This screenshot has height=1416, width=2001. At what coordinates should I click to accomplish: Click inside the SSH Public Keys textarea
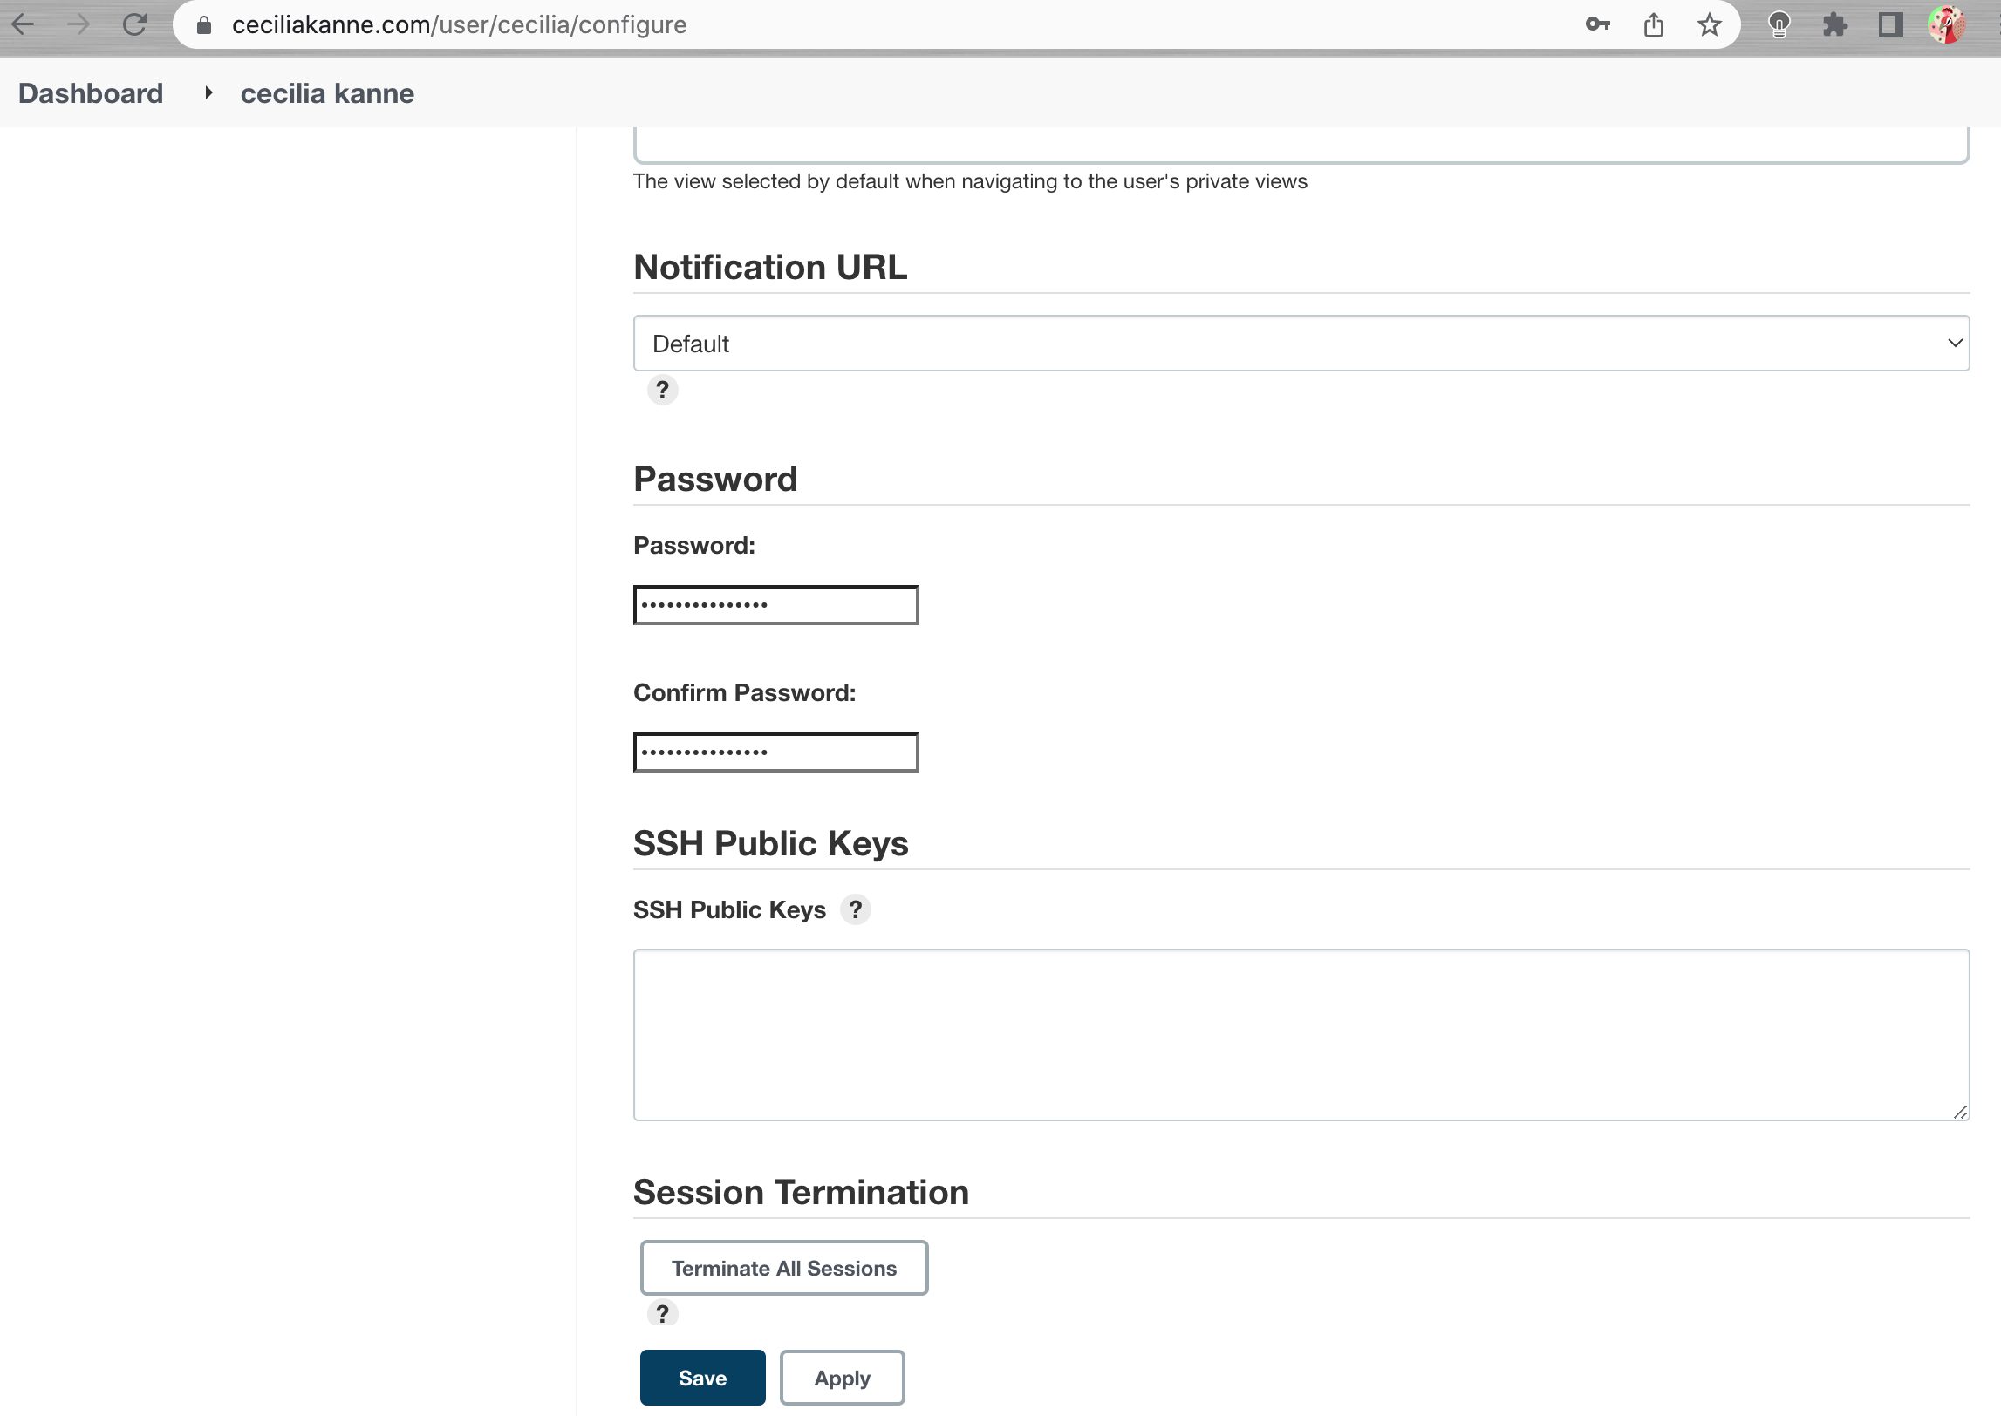tap(1301, 1034)
